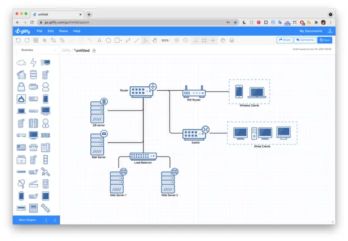Pick the laptop shape from library
This screenshot has height=241, width=348.
click(x=21, y=111)
